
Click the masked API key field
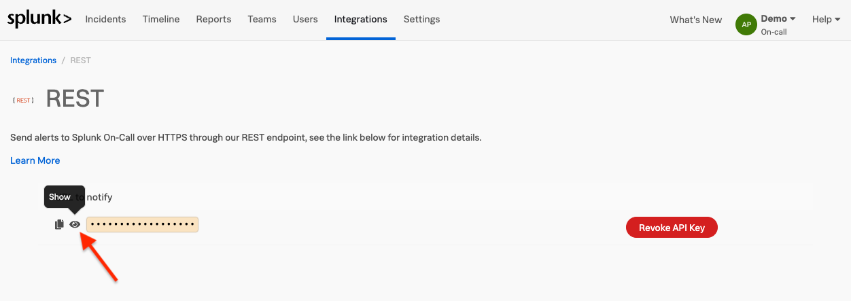click(142, 224)
